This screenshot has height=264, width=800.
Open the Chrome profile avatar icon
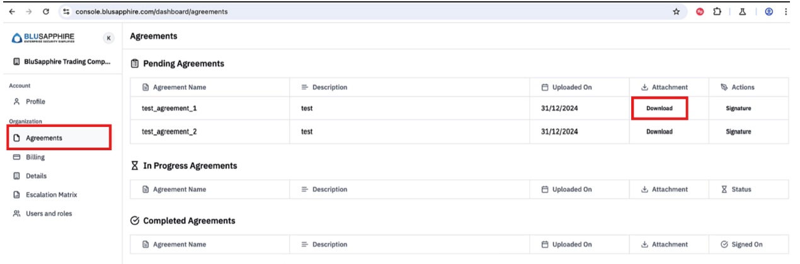pos(769,11)
